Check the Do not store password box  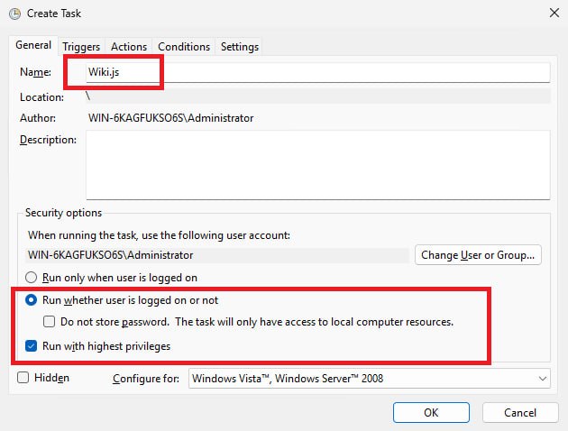50,322
